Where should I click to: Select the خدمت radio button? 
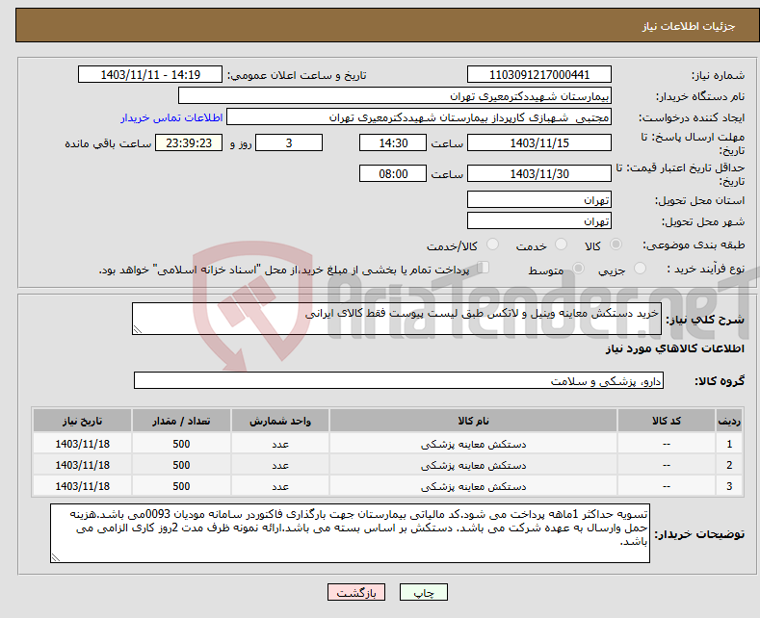coord(561,245)
